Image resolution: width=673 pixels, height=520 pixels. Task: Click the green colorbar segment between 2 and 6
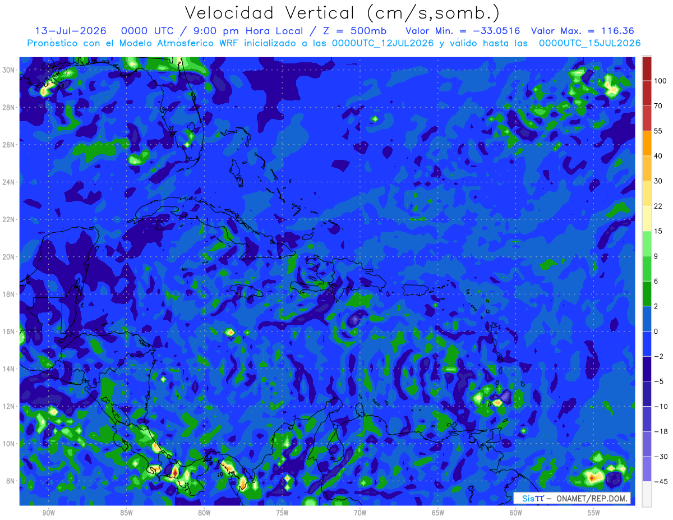(x=647, y=293)
